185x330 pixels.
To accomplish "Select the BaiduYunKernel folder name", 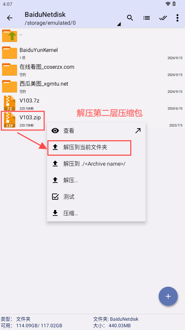I will (x=39, y=50).
